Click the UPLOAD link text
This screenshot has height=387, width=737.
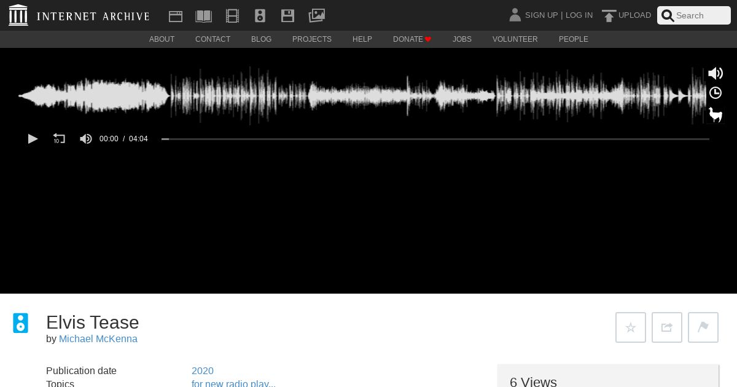634,15
